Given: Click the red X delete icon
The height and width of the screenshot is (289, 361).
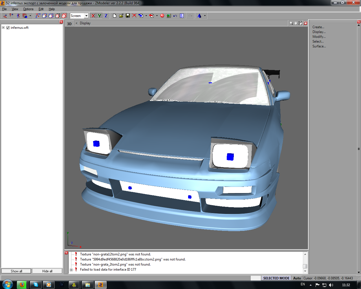Looking at the screenshot, I should tap(134, 16).
